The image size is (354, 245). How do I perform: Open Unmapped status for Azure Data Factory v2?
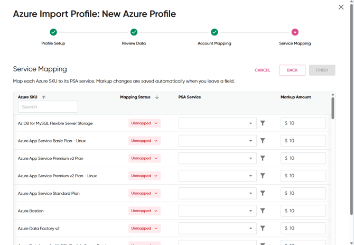(144, 228)
